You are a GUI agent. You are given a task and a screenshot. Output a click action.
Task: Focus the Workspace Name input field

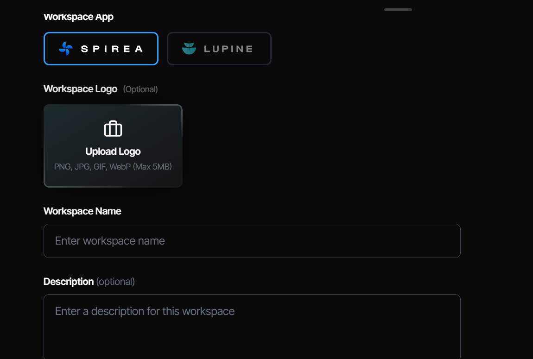coord(252,241)
